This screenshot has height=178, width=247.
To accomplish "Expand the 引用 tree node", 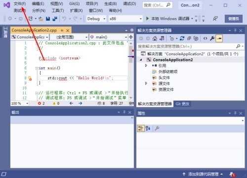I will pos(146,65).
